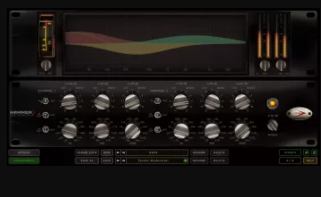This screenshot has height=197, width=321.
Task: Click left knob under right level meters
Action: tap(265, 65)
